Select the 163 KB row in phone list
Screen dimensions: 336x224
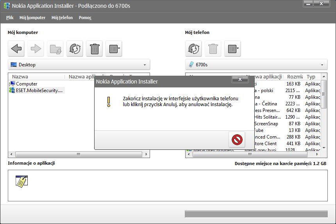click(x=287, y=84)
